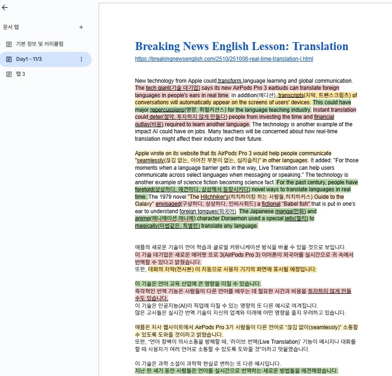Click the 문서 탭 panel header
Screen dimensions: 392x376
pyautogui.click(x=11, y=27)
